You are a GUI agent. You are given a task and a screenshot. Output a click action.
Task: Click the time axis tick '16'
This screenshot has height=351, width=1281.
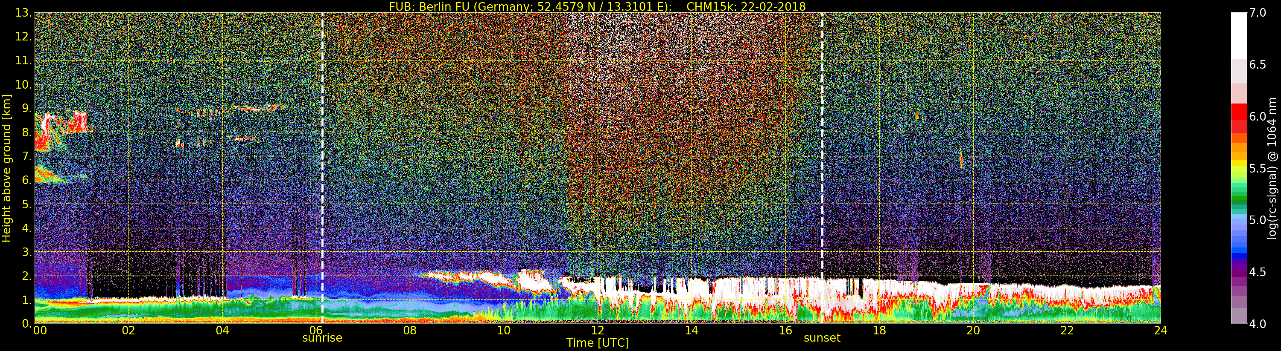[785, 331]
